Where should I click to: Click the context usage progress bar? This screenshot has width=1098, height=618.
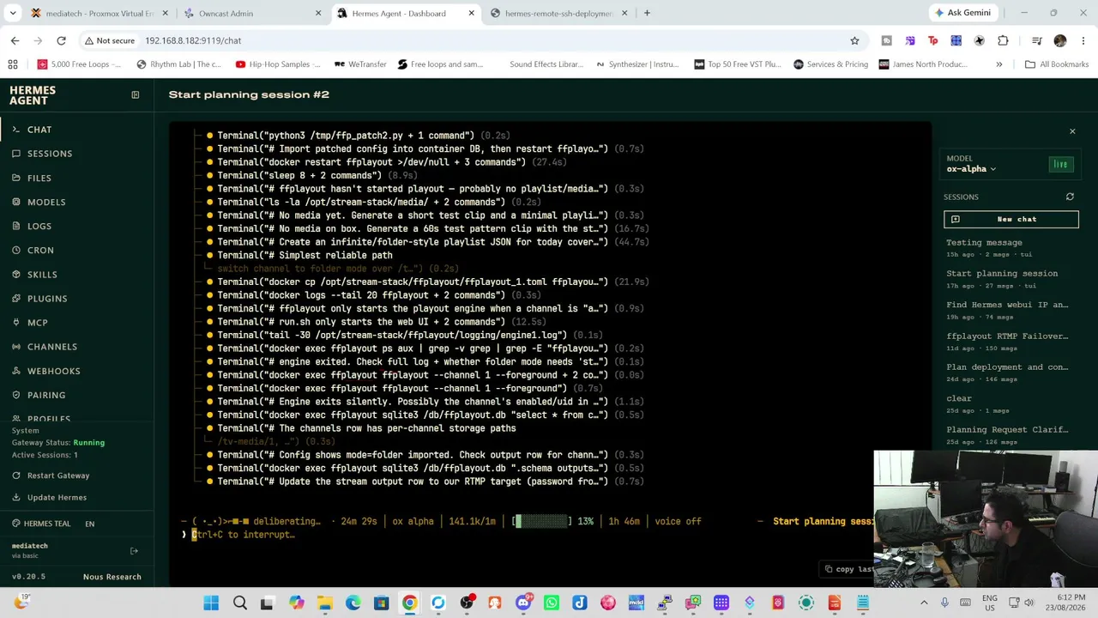541,521
